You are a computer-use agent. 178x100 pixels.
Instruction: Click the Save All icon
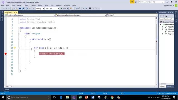point(23,9)
